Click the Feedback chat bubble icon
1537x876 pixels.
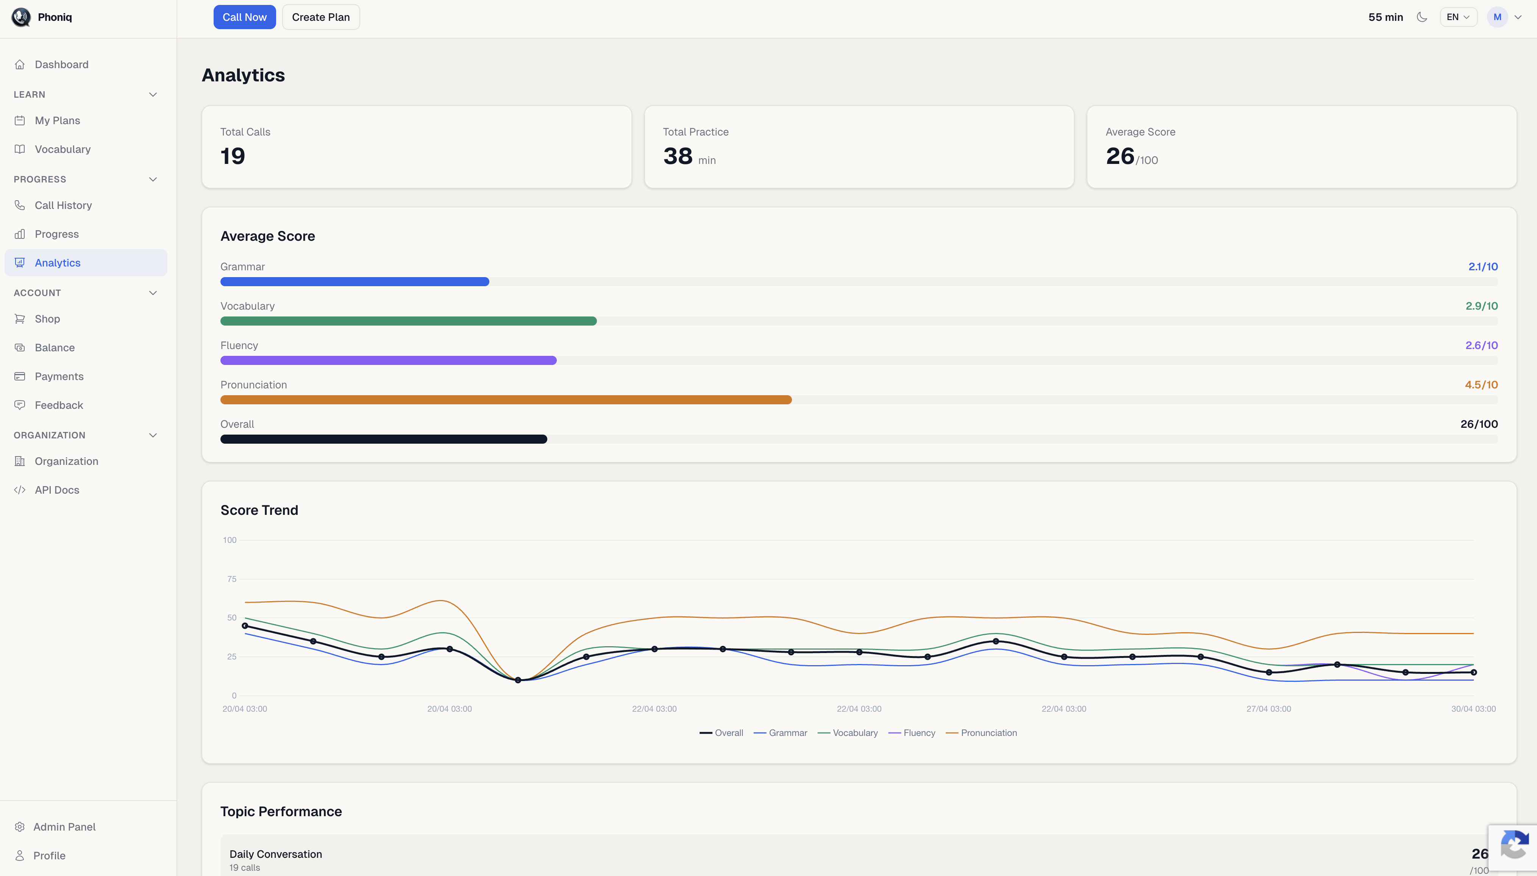(20, 405)
